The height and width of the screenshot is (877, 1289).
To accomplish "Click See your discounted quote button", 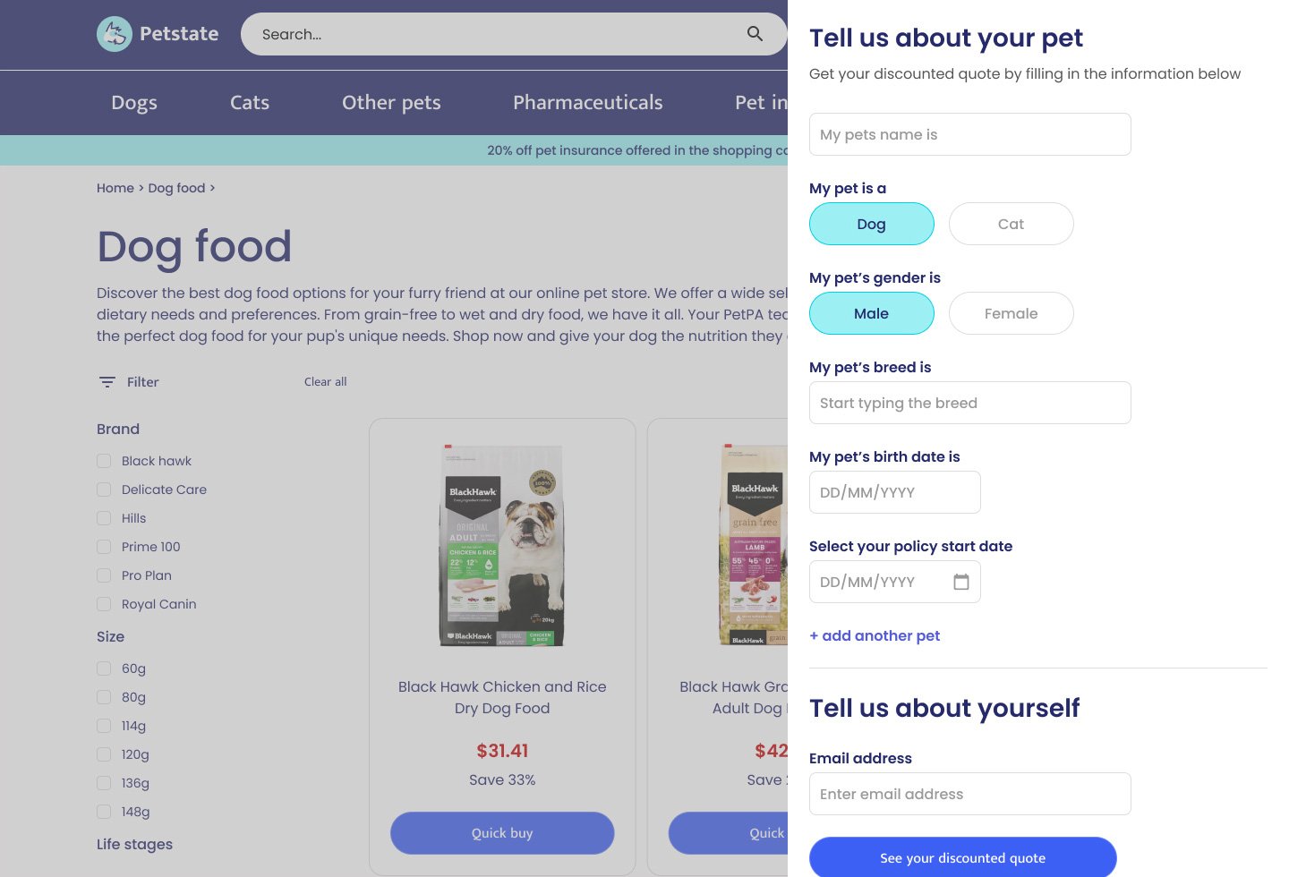I will pos(962,857).
